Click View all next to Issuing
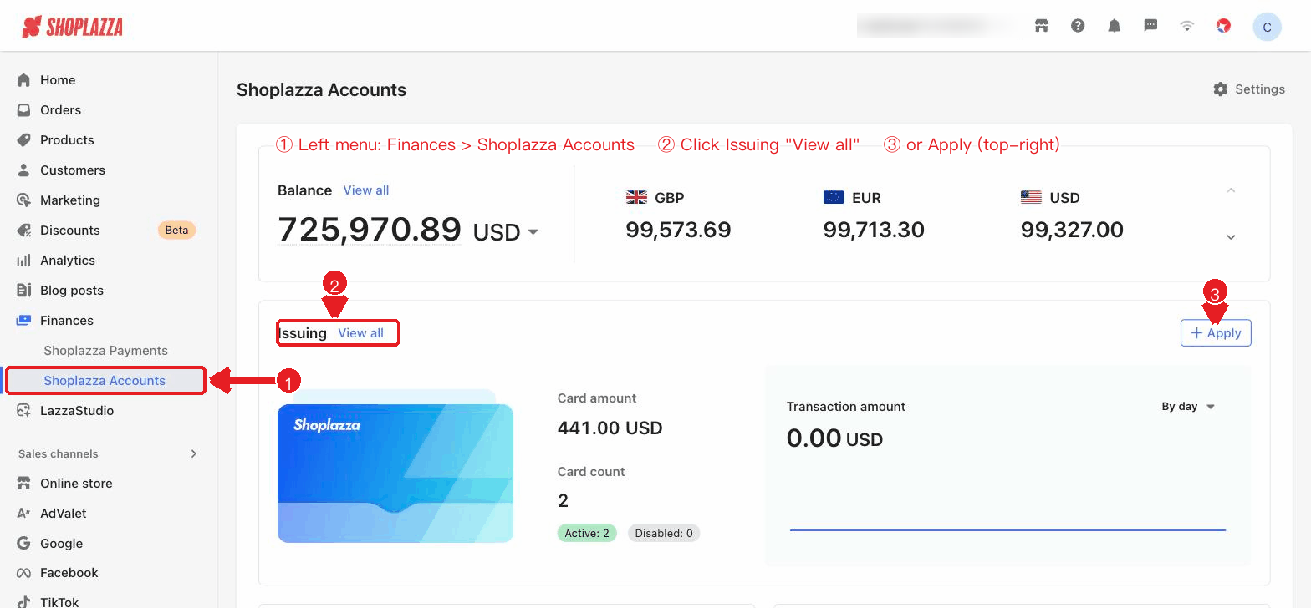The height and width of the screenshot is (608, 1311). coord(361,333)
